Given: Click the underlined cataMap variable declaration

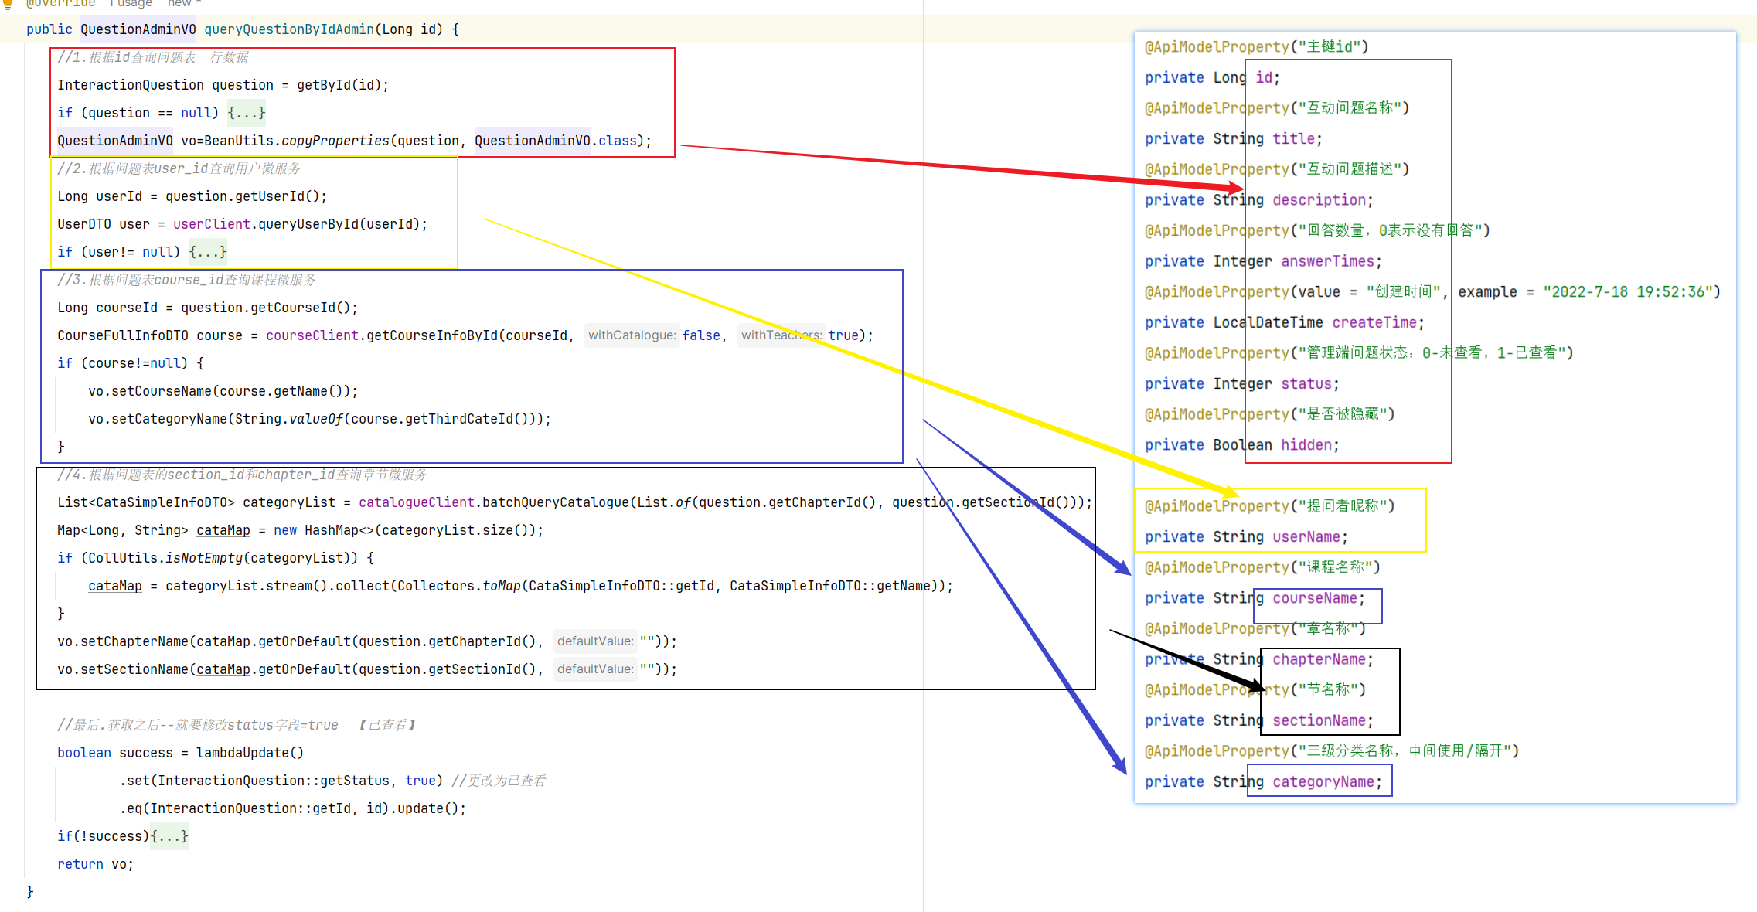Looking at the screenshot, I should coord(223,530).
